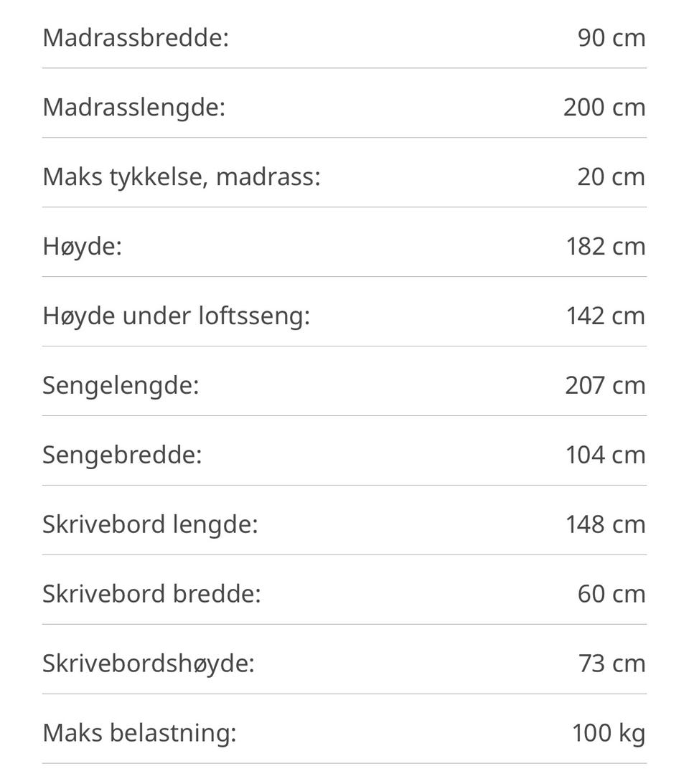Select the 148 cm desk length value

[x=606, y=524]
